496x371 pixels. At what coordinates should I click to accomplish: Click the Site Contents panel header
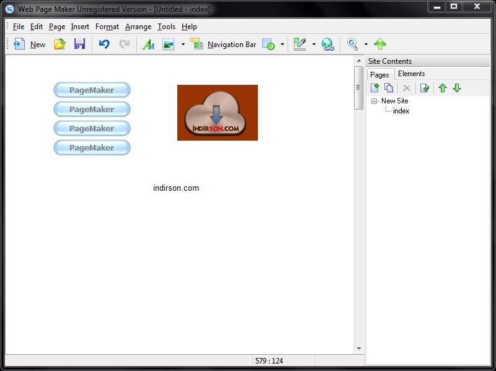428,61
